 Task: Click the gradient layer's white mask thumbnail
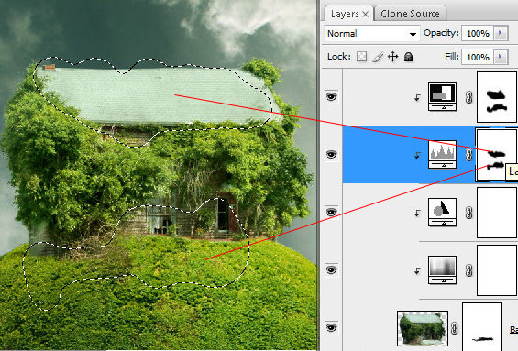497,270
